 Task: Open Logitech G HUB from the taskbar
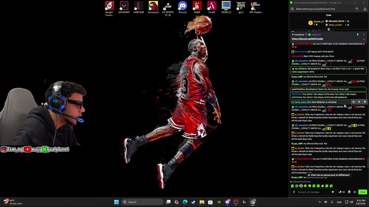point(244,202)
